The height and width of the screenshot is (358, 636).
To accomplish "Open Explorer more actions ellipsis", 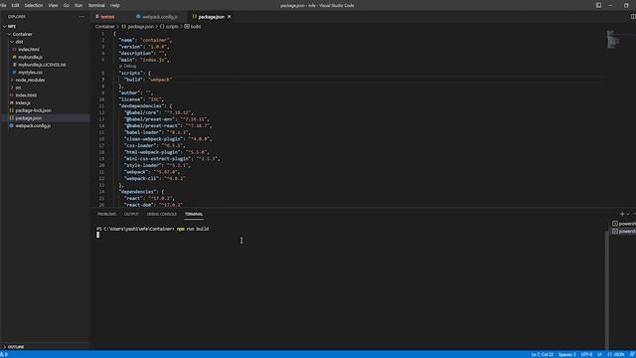I will (x=81, y=17).
